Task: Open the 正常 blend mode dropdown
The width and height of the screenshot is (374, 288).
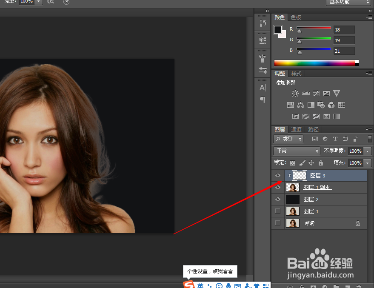Action: 297,151
